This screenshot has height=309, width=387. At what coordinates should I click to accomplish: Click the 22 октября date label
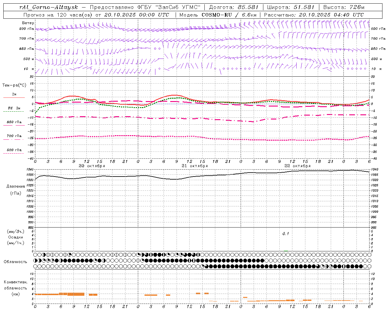[x=298, y=166]
